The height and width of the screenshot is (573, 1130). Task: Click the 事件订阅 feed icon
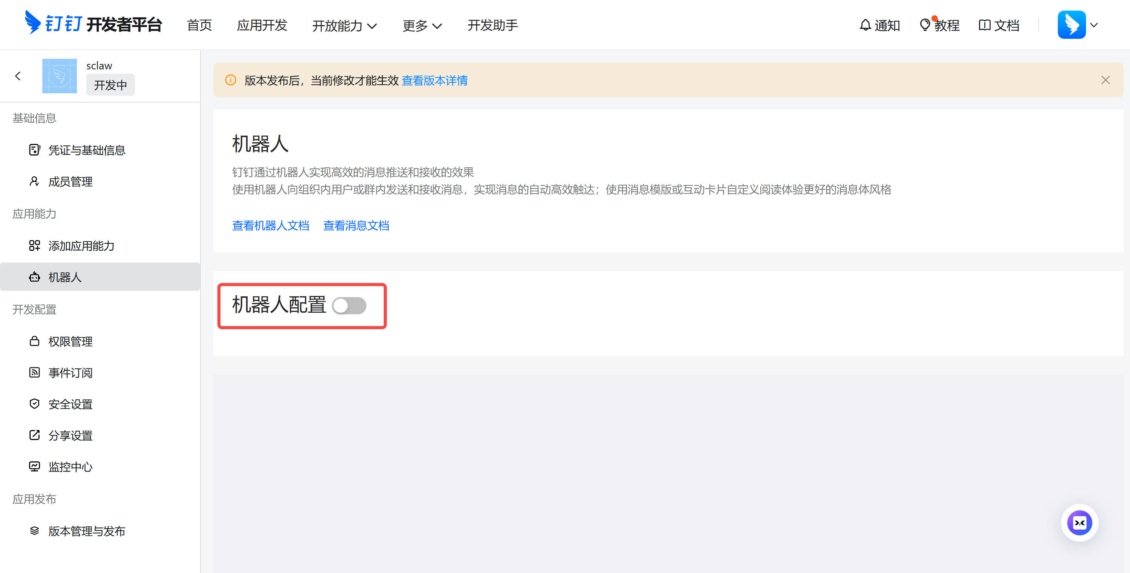tap(34, 373)
